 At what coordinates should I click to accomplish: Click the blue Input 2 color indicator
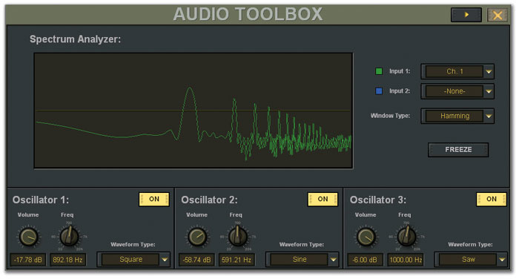(x=379, y=91)
